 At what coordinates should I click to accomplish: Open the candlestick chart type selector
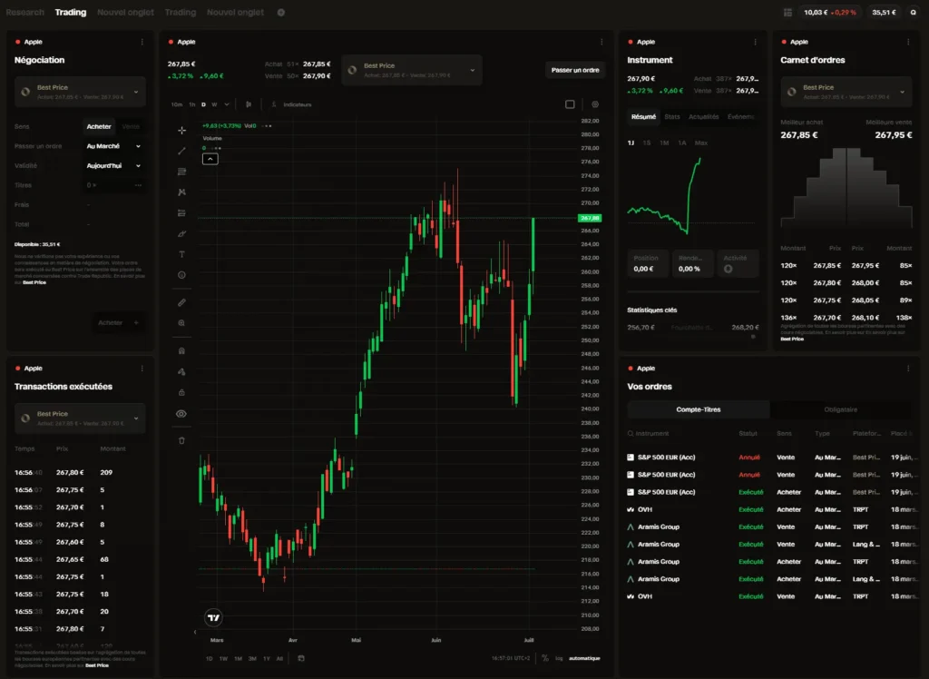click(x=249, y=104)
